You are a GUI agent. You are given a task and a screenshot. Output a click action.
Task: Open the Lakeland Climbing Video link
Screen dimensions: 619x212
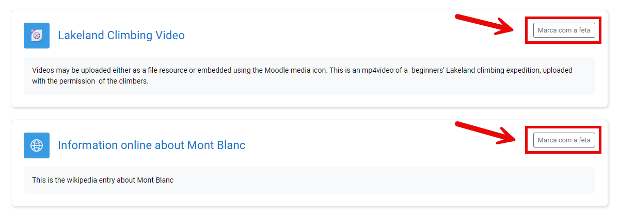coord(121,36)
